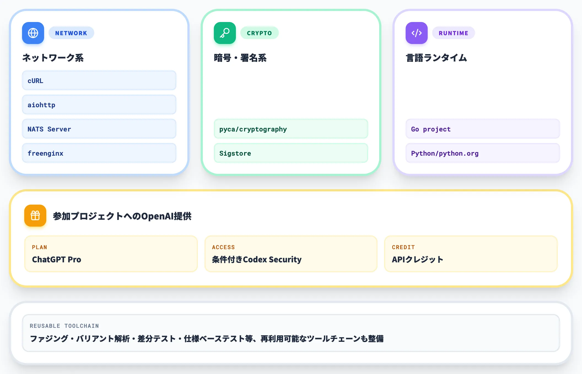Click the CREDIT label text
The width and height of the screenshot is (582, 374).
[403, 247]
